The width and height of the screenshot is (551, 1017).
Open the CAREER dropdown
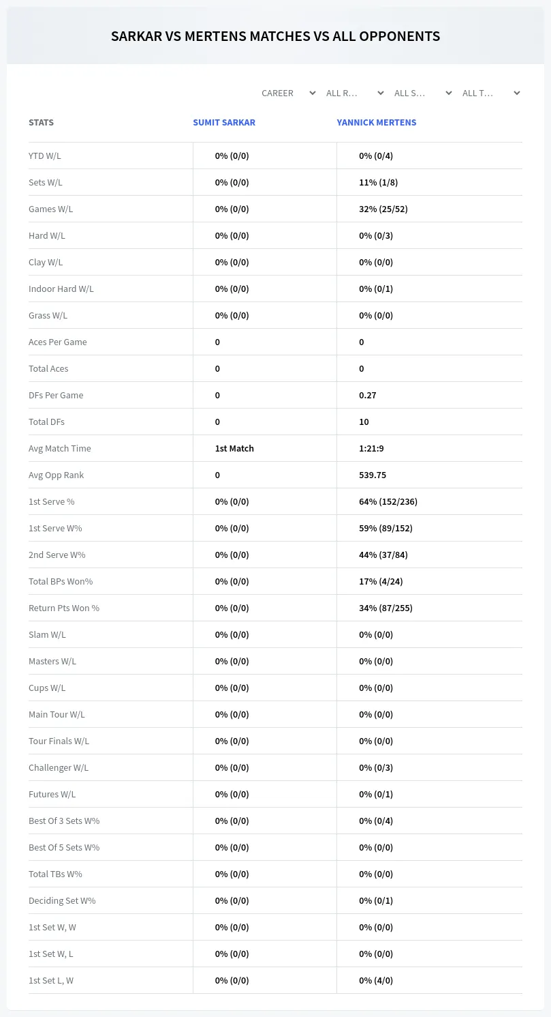coord(287,93)
